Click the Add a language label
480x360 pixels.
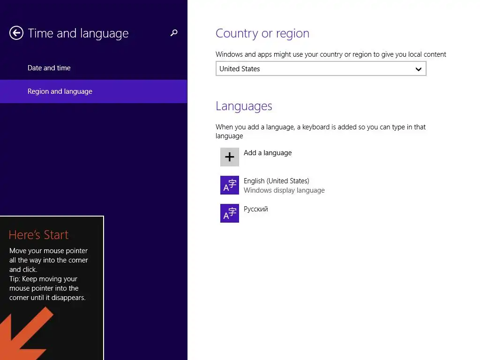tap(268, 153)
